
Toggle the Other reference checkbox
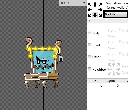tap(89, 57)
